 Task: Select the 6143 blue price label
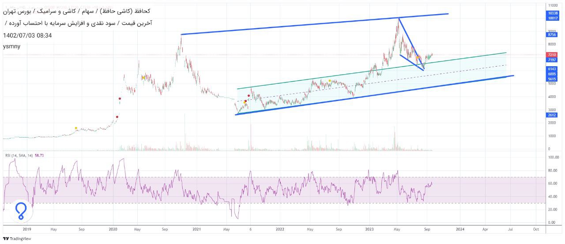pos(551,69)
